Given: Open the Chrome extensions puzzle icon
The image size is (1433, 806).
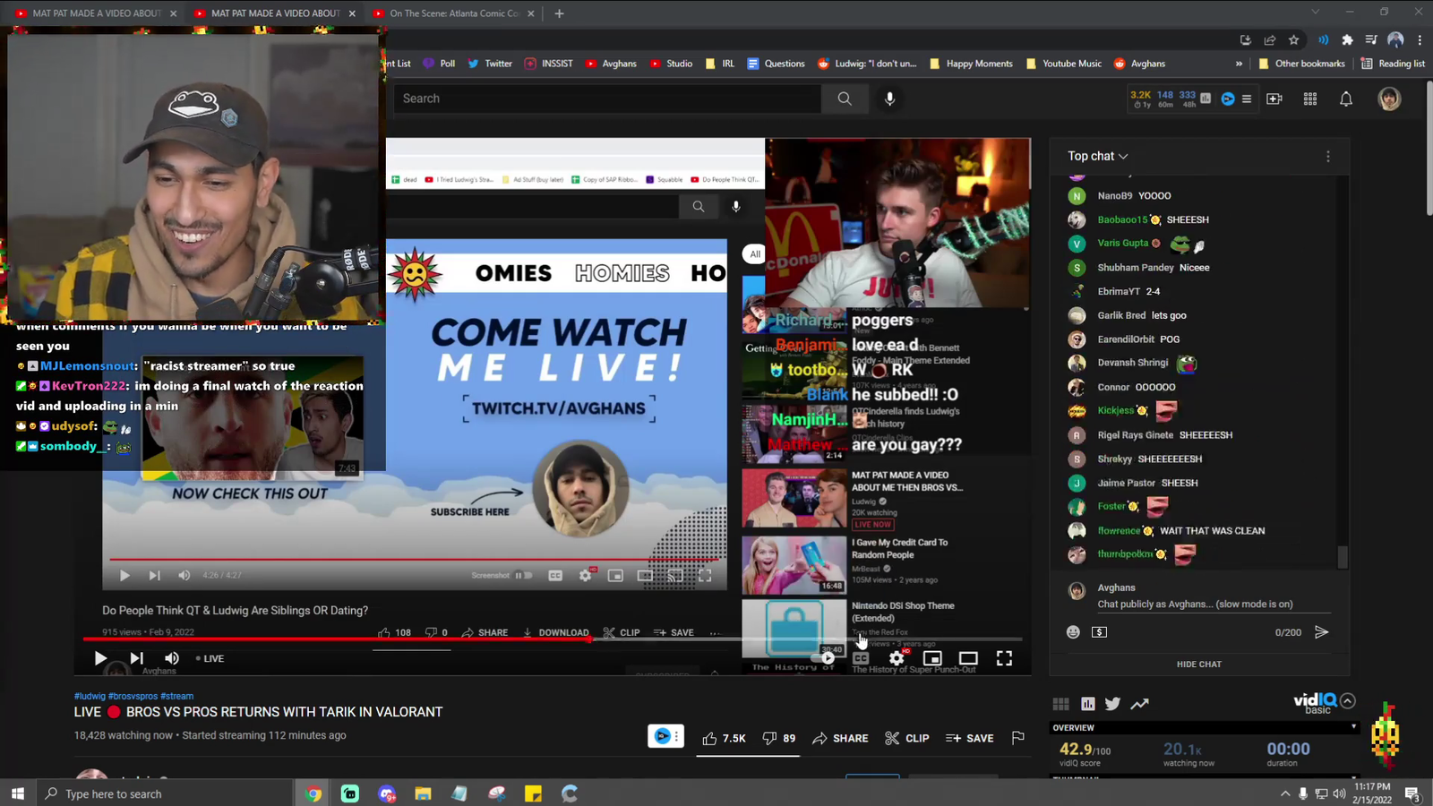Looking at the screenshot, I should pyautogui.click(x=1347, y=39).
